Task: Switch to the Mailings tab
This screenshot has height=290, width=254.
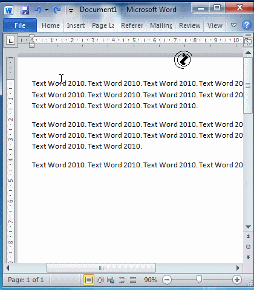Action: click(x=161, y=25)
